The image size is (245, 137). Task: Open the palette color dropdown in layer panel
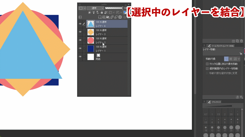[82, 8]
